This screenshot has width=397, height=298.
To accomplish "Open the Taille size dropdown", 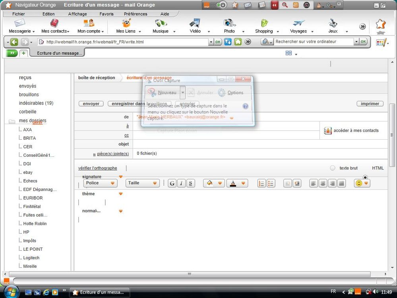I will 142,183.
